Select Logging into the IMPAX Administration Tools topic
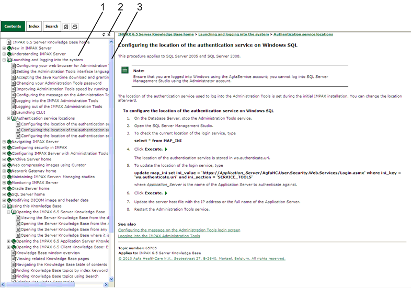This screenshot has height=288, width=411. click(x=57, y=101)
